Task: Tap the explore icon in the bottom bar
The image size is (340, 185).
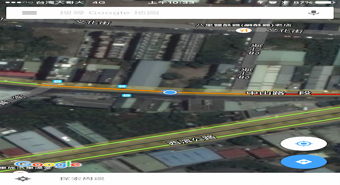Action: click(x=20, y=179)
